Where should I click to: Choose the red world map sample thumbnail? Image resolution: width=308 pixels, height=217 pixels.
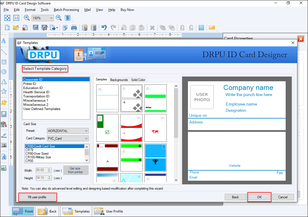[x=155, y=128]
